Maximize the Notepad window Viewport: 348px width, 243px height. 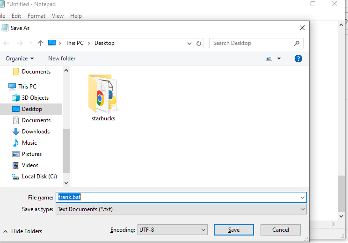click(x=313, y=4)
